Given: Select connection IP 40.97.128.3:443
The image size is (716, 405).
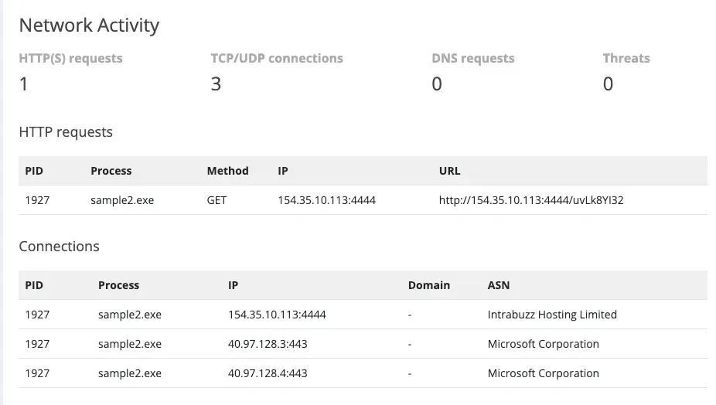Looking at the screenshot, I should point(268,344).
